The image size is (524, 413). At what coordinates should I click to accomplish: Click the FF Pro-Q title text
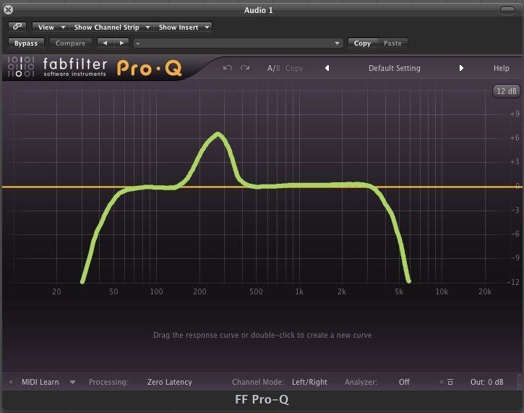pos(262,399)
